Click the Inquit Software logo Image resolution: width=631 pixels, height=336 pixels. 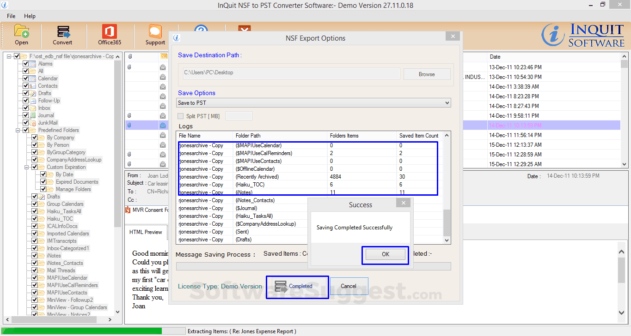coord(583,35)
